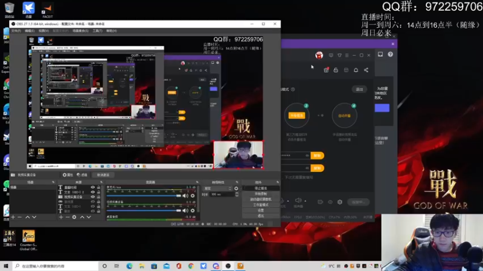Toggle visibility of the fourth source row
Viewport: 483px width, 271px height.
click(93, 202)
